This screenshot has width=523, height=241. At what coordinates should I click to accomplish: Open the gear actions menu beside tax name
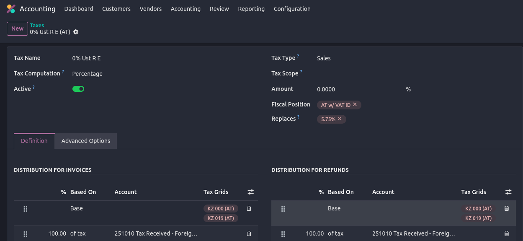click(76, 32)
